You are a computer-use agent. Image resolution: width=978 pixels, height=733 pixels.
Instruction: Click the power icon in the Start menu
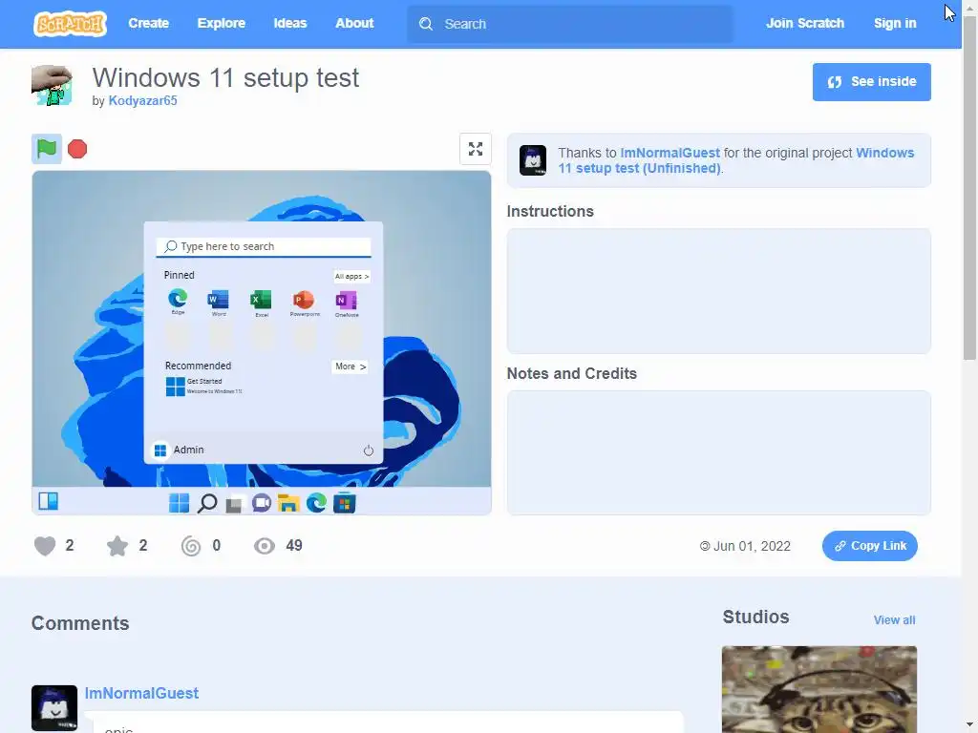click(368, 450)
